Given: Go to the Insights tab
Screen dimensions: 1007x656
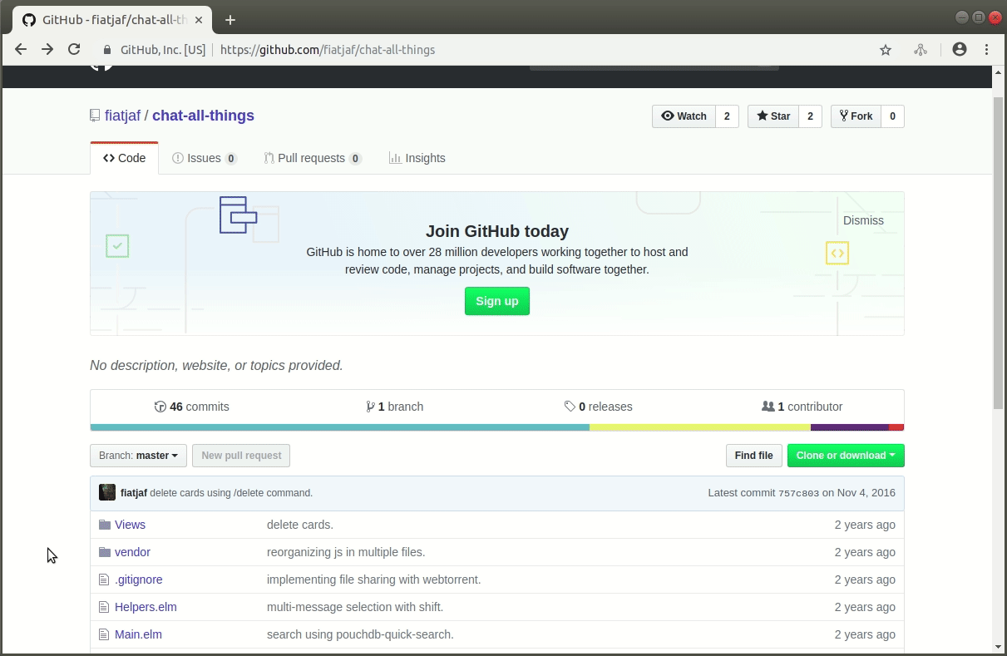Looking at the screenshot, I should point(417,158).
